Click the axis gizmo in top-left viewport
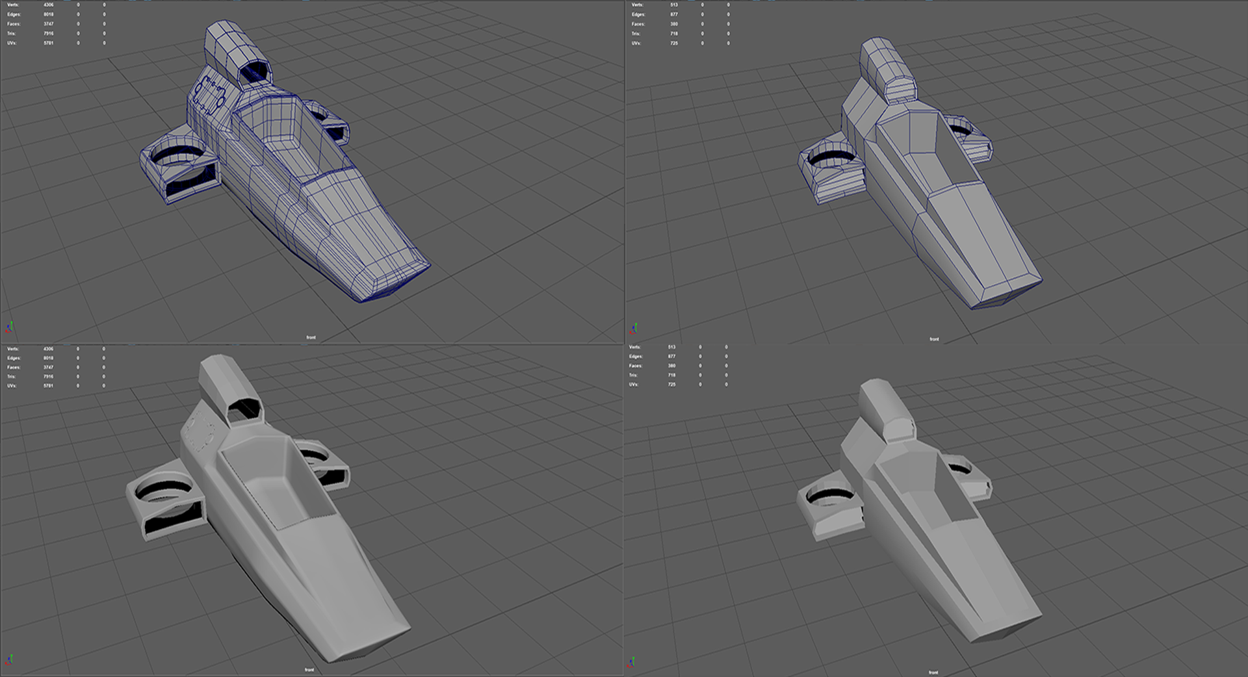This screenshot has height=677, width=1248. [9, 327]
